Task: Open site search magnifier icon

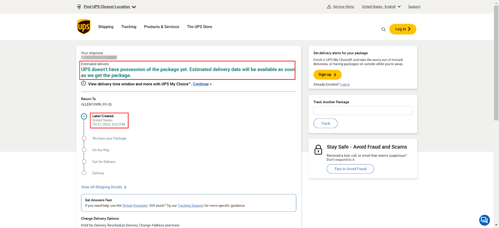Action: (384, 29)
